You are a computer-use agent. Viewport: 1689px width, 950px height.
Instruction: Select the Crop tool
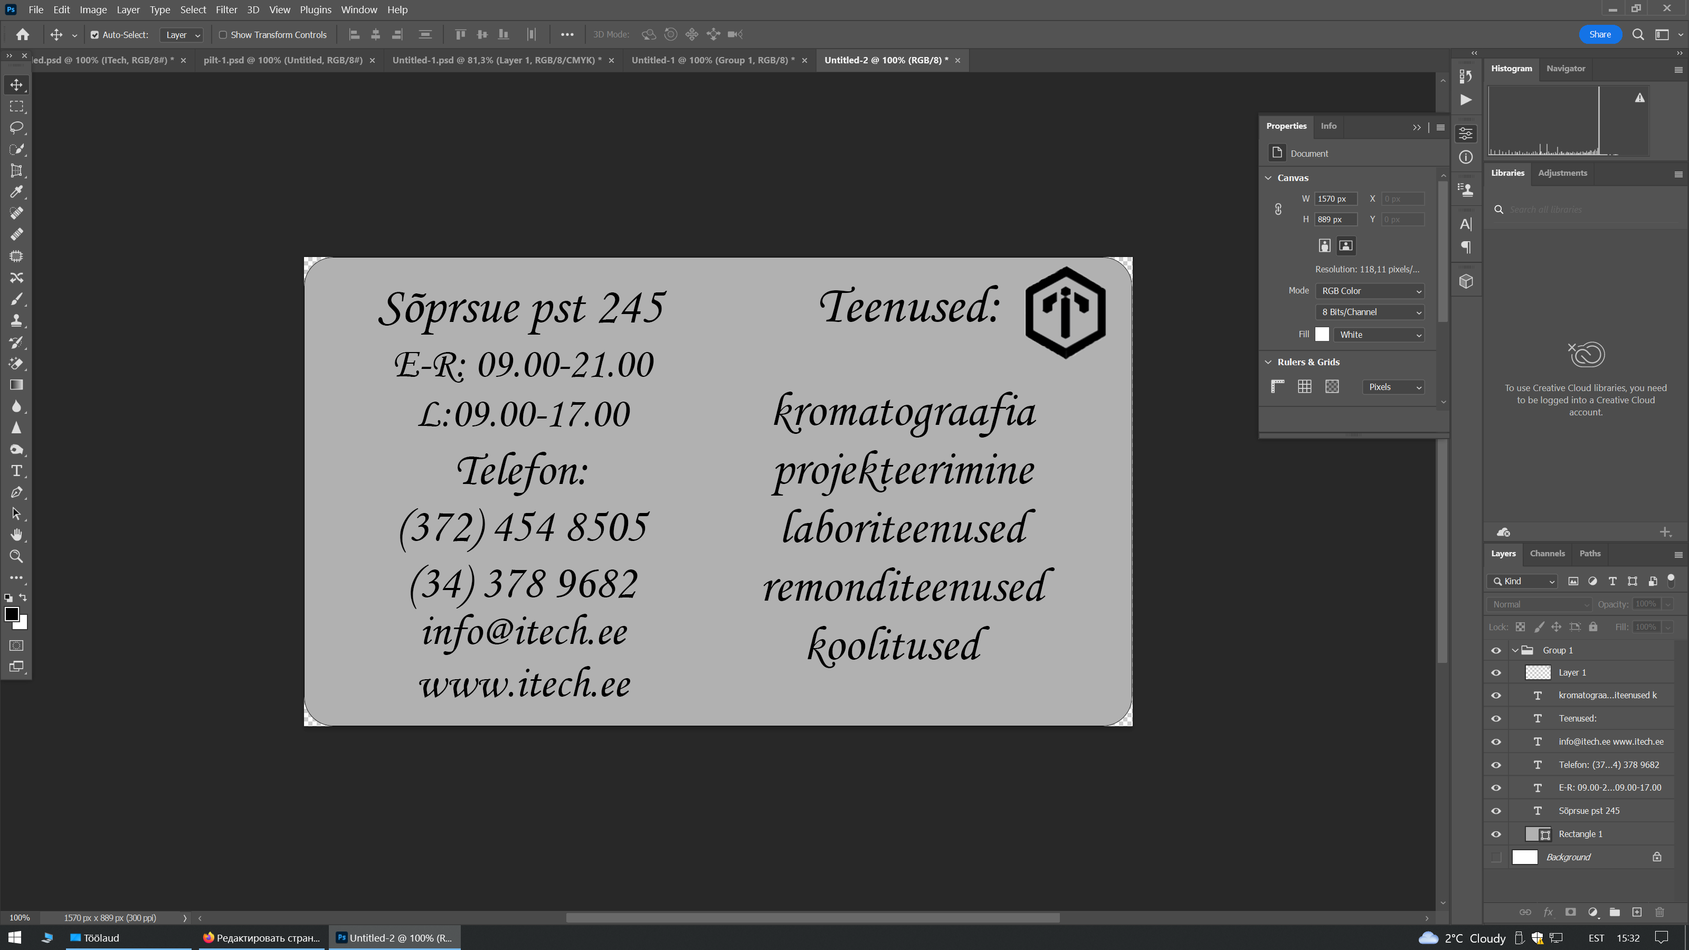tap(16, 170)
